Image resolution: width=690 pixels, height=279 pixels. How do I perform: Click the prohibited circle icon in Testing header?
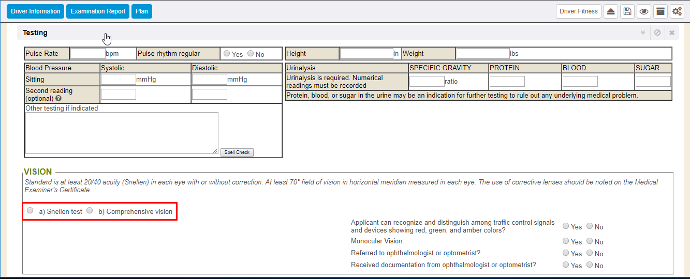[x=657, y=33]
